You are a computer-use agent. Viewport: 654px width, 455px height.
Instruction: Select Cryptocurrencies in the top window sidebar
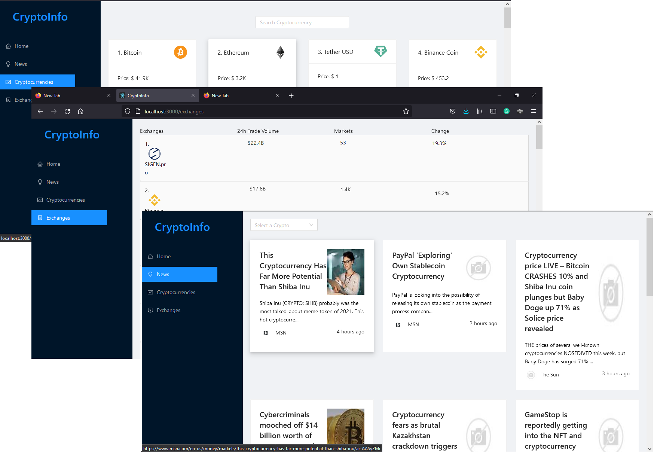tap(37, 82)
